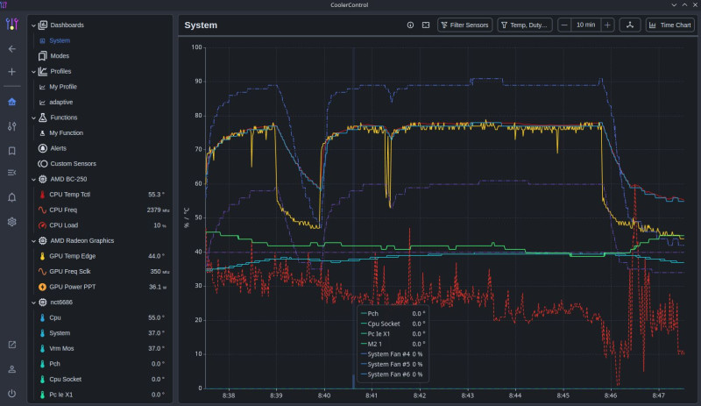Toggle fullscreen icon next to info icon
The height and width of the screenshot is (406, 701).
coord(426,25)
